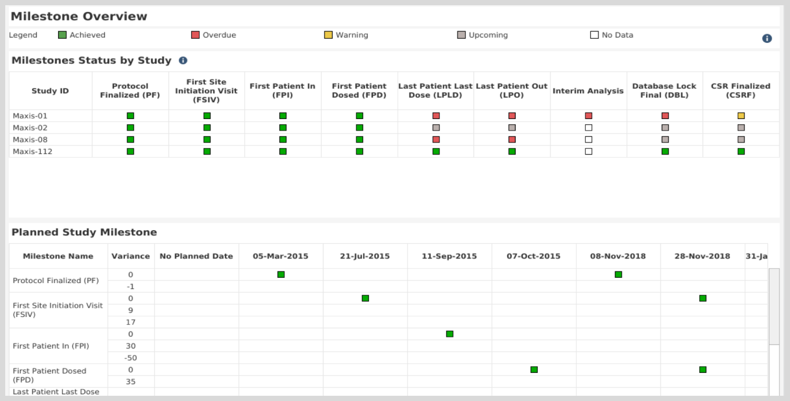Click Maxis-01 Interim Analysis overdue marker
This screenshot has width=790, height=401.
[588, 116]
